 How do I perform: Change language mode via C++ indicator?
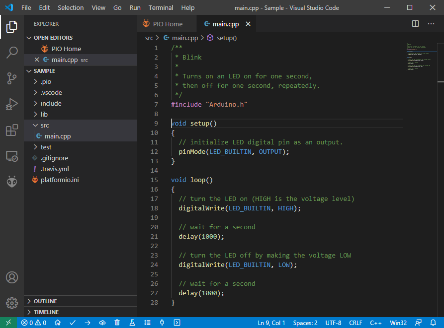click(x=375, y=323)
